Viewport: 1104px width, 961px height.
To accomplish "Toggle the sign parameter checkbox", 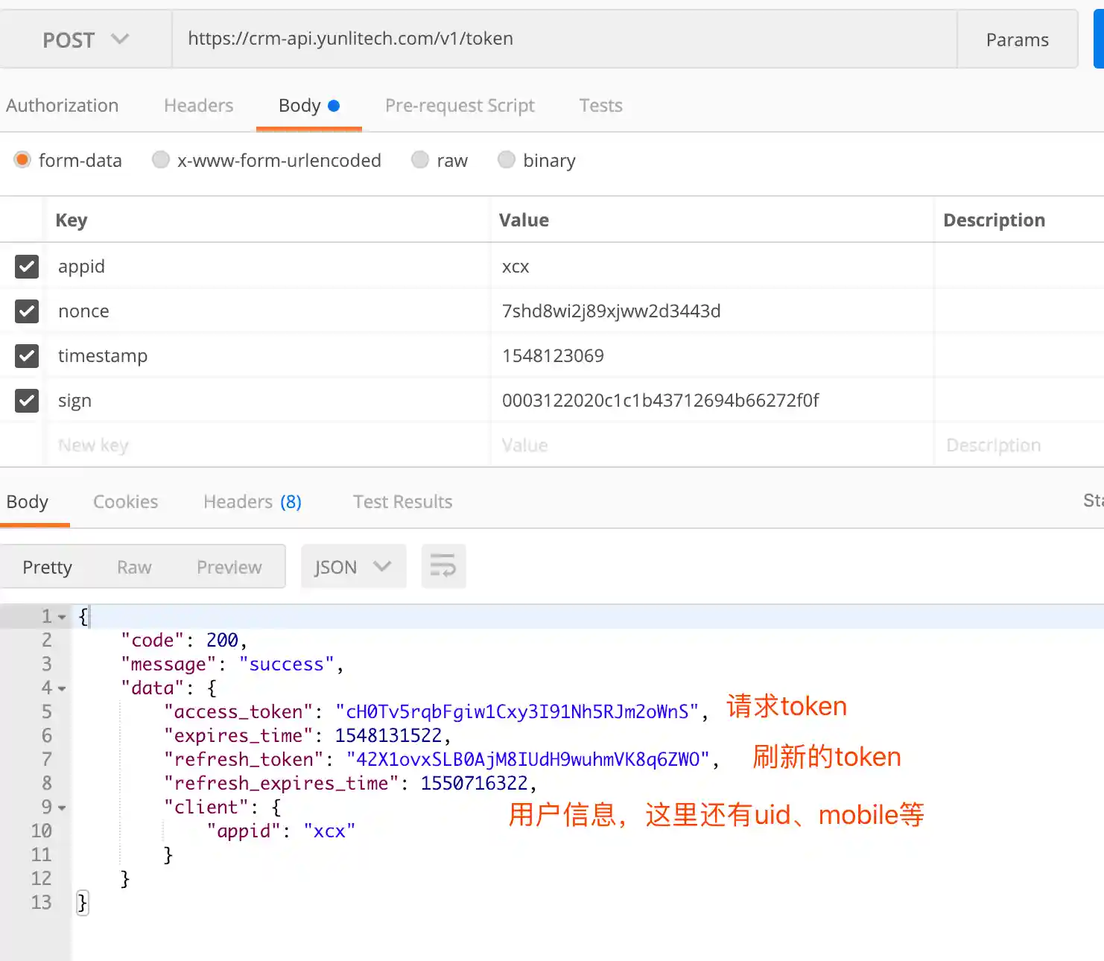I will (x=27, y=401).
